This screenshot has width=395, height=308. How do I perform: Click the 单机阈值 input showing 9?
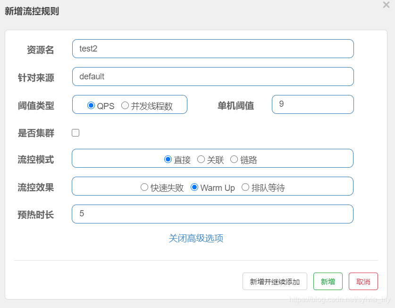pyautogui.click(x=312, y=104)
